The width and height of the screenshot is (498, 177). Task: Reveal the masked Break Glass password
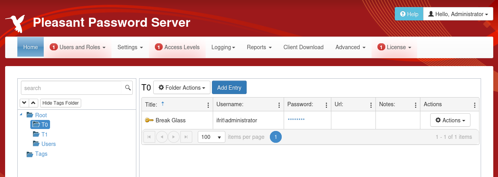[296, 120]
